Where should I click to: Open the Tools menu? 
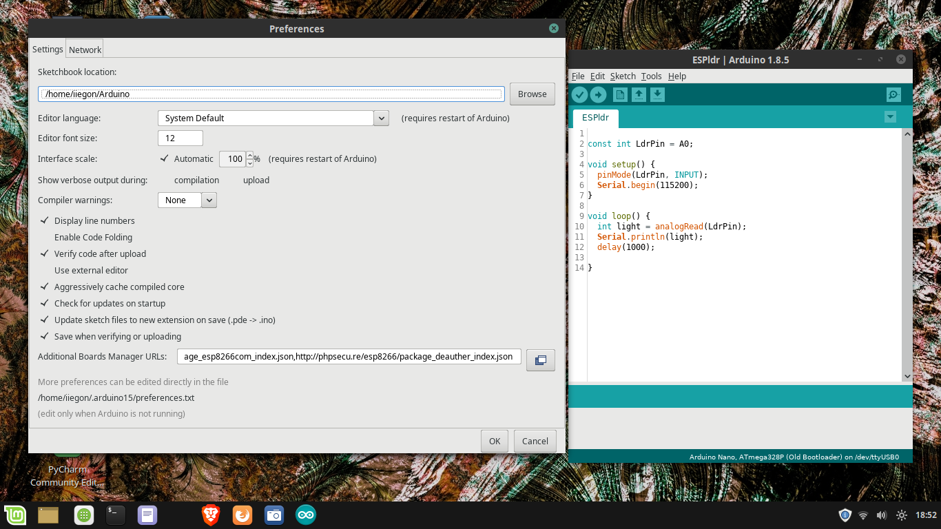[651, 76]
